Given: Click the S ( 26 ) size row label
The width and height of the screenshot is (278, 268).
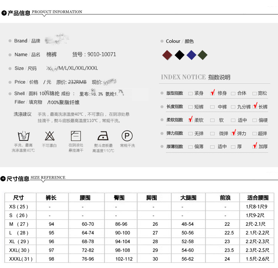Looking at the screenshot, I should pos(19,215).
